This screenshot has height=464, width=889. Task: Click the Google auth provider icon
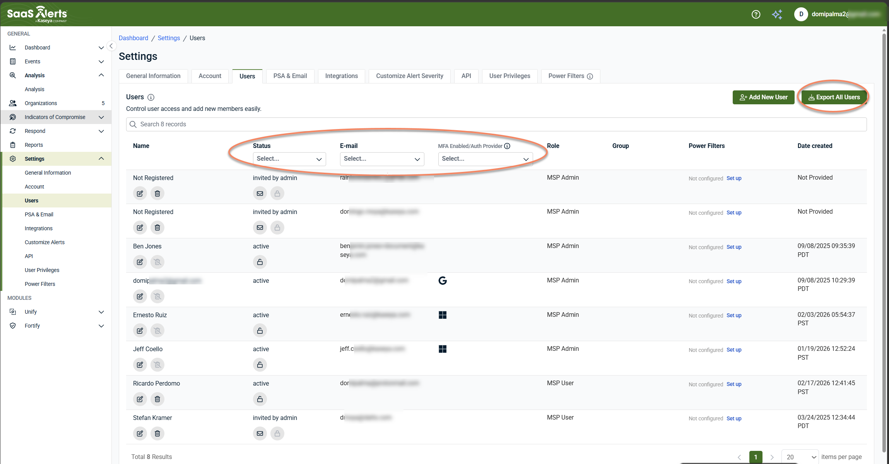(443, 280)
